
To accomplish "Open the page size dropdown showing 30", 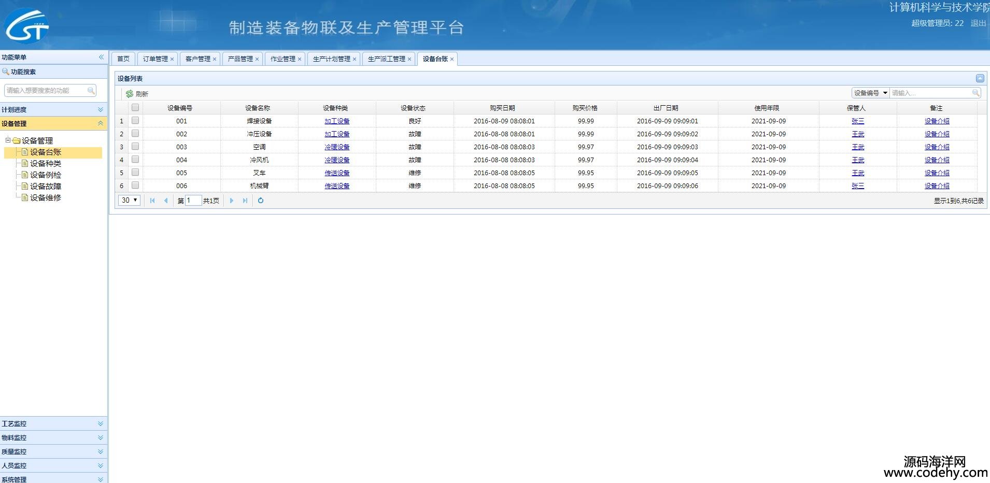I will [x=129, y=200].
